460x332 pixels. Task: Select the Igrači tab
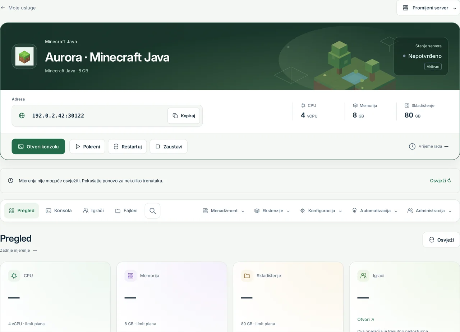coord(93,211)
